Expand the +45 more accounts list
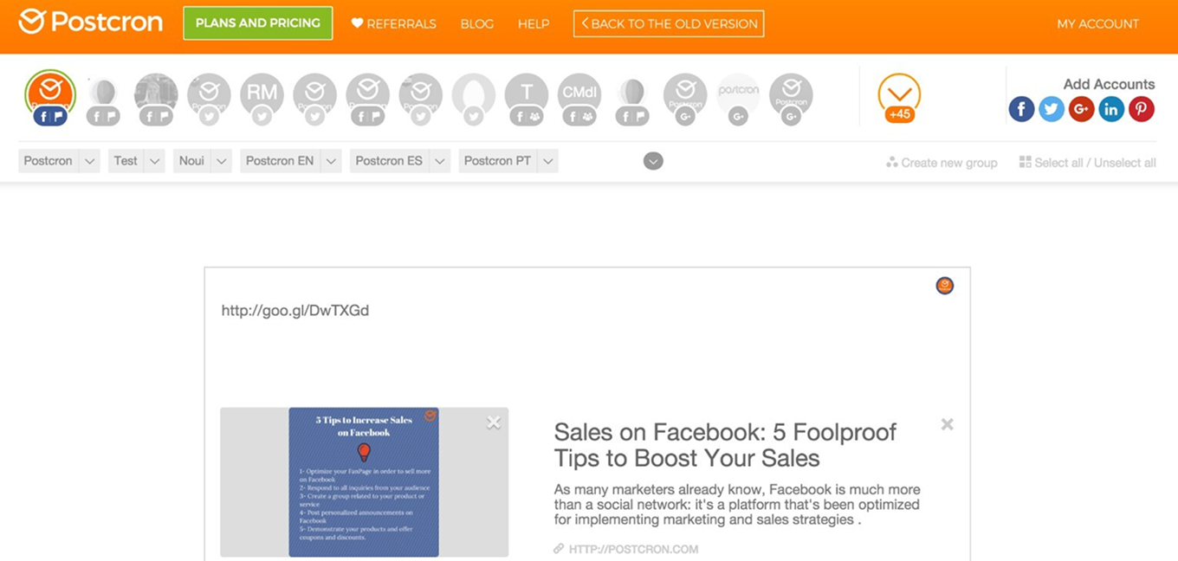 click(x=899, y=96)
